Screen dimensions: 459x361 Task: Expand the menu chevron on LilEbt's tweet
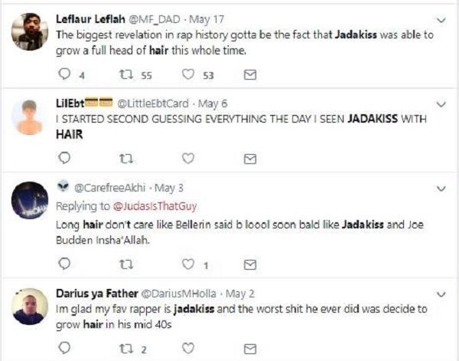coord(441,103)
